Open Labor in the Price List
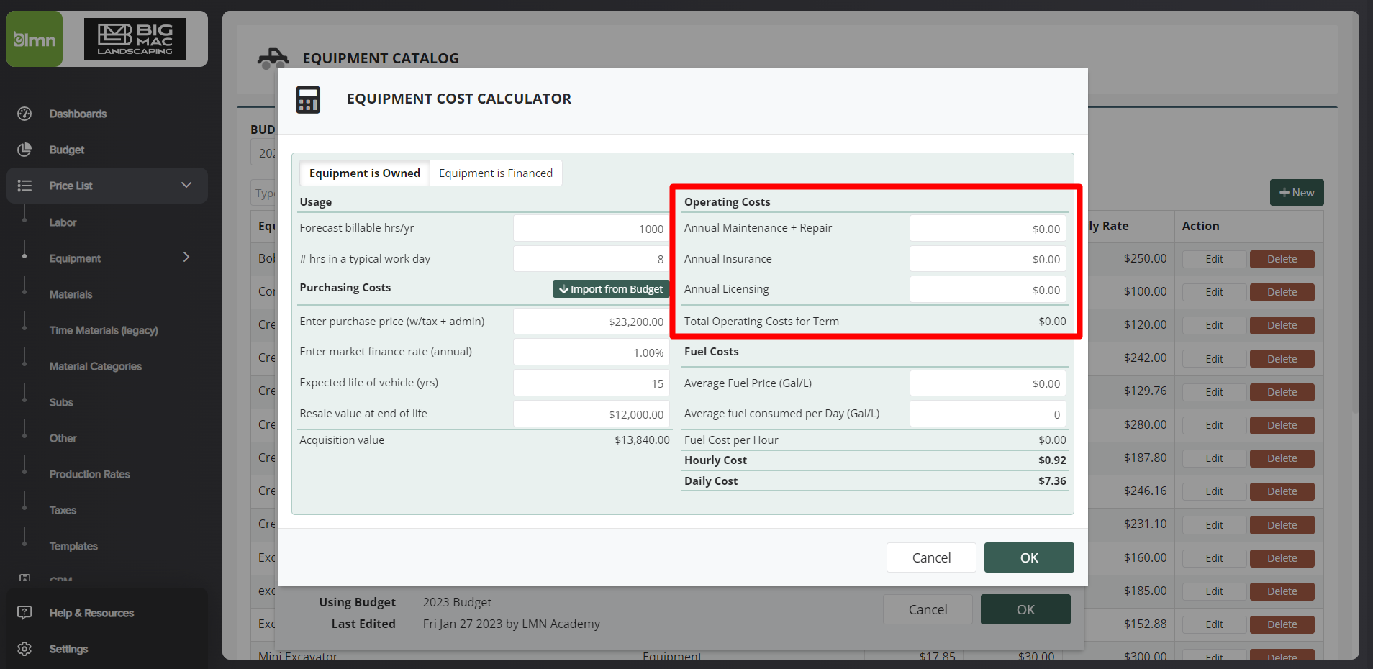This screenshot has width=1373, height=669. click(x=63, y=222)
